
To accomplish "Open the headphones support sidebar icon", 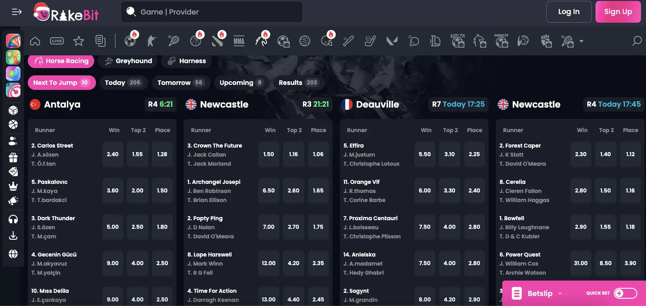I will coord(13,220).
